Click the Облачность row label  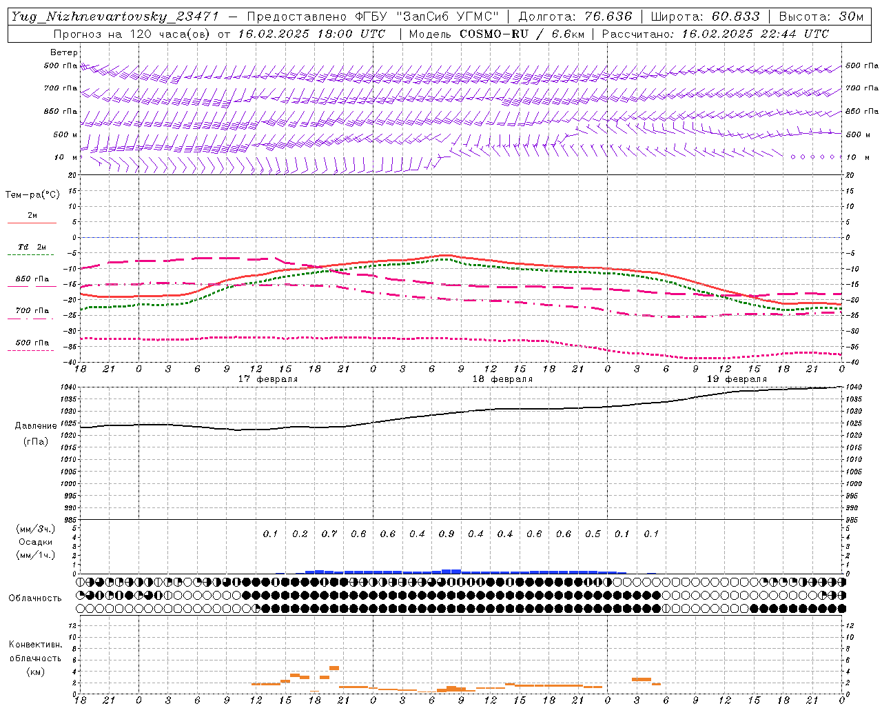[35, 598]
